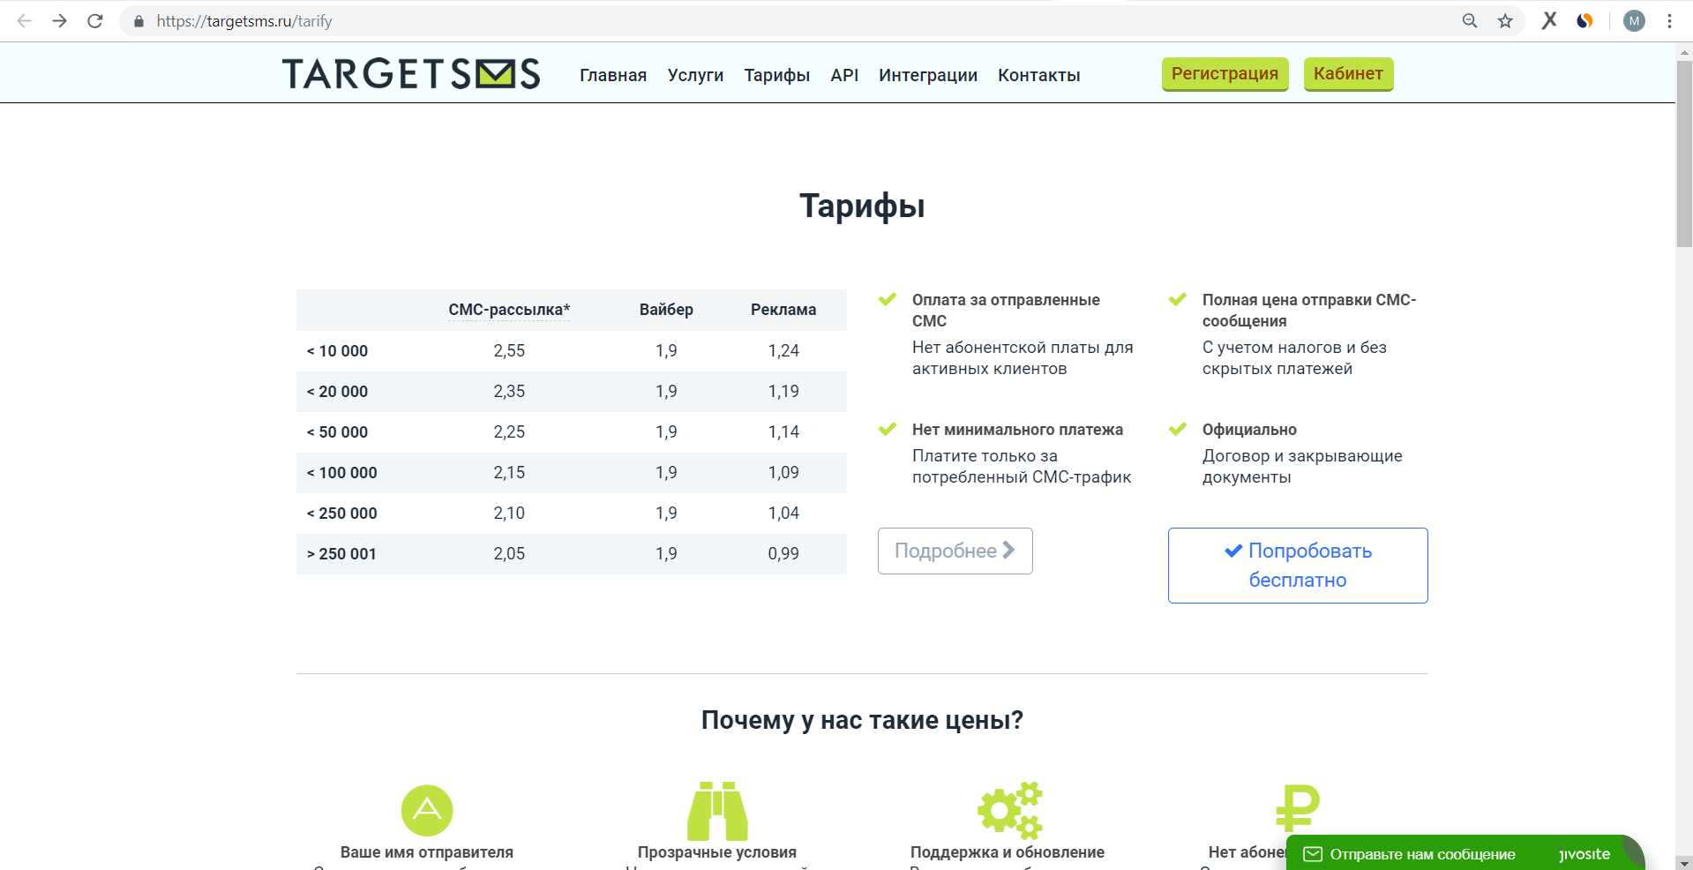Click checkmark beside 'Оплата за отправленные СМС'

(888, 300)
